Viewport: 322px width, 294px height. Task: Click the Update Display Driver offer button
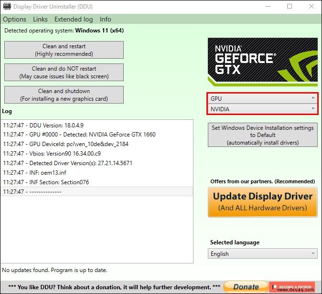tap(262, 202)
